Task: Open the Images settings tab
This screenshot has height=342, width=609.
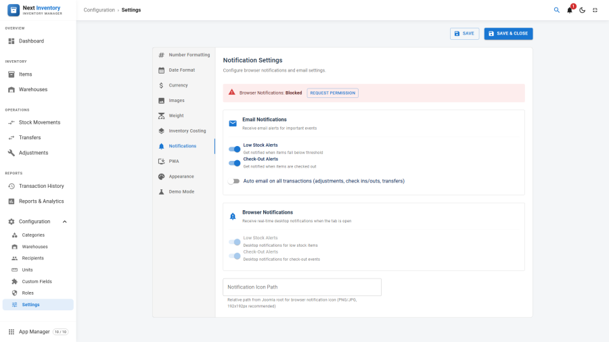Action: (x=183, y=101)
